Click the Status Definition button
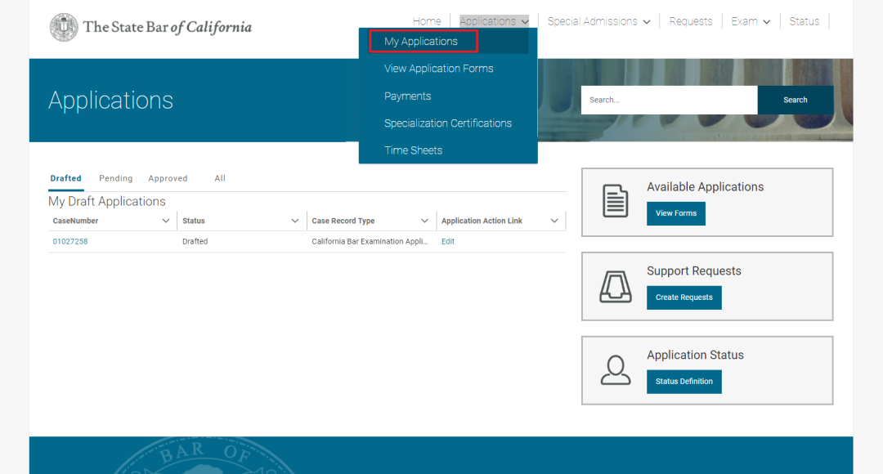 coord(684,381)
